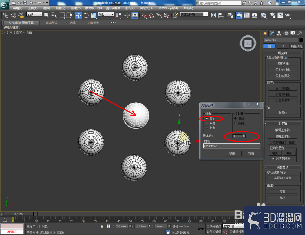305x235 pixels.
Task: Open the Utilities hammer panel tab
Action: click(300, 33)
